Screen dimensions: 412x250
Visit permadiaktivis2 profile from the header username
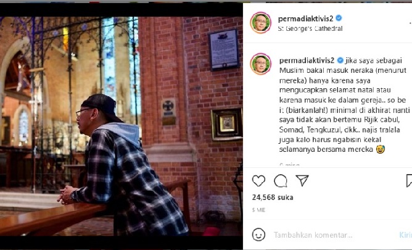(305, 19)
